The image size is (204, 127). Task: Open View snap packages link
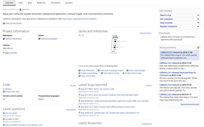137,70
